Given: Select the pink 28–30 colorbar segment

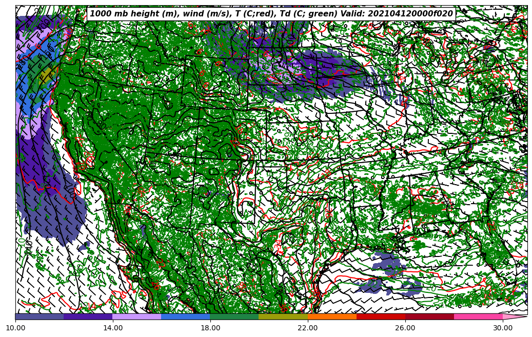Looking at the screenshot, I should (x=478, y=316).
